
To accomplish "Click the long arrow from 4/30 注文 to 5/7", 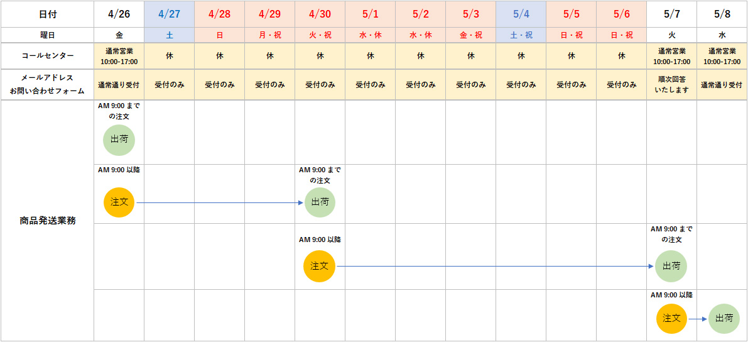I will point(493,266).
